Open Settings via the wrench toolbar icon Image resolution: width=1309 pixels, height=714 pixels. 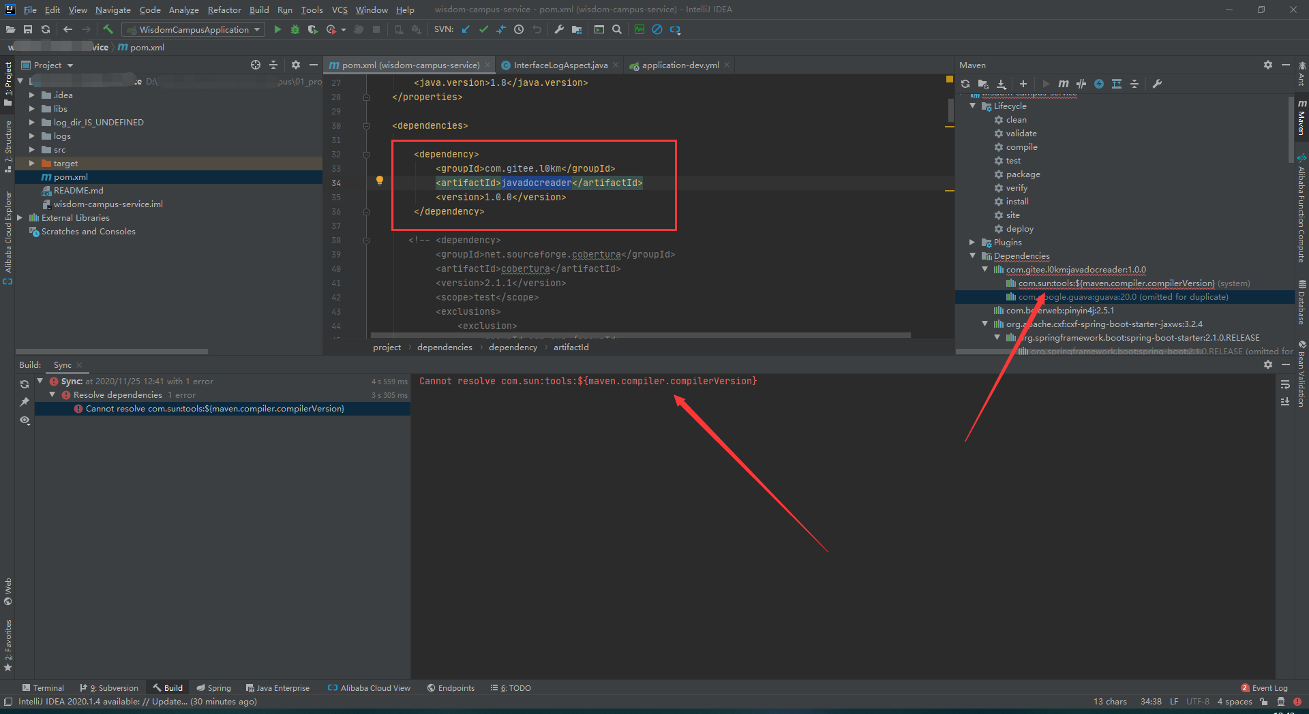click(x=559, y=29)
